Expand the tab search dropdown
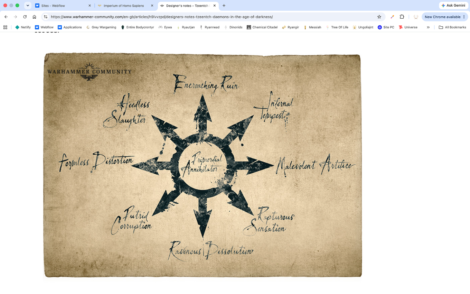This screenshot has height=294, width=470. [28, 6]
